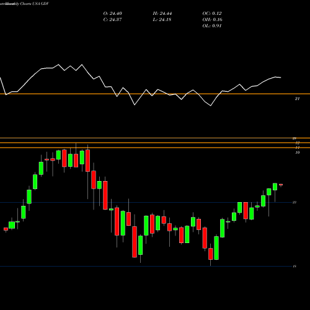Click the '10' axis label under the orange lines

297,153
